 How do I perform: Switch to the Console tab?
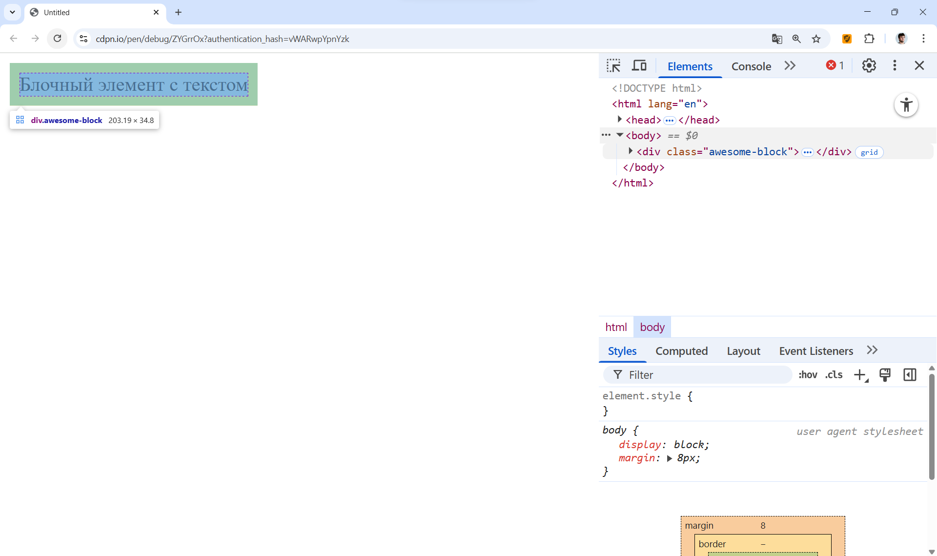[x=751, y=66]
